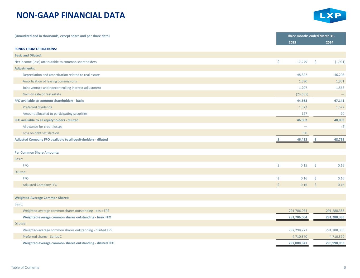Viewport: 360px width, 278px height.
Task: Click the Gain on sale of real estate row label
Action: pos(42,94)
